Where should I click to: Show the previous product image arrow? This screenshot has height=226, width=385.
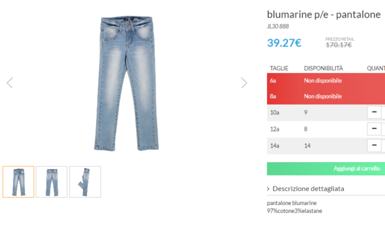(9, 83)
